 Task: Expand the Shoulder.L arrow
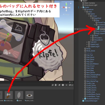tap(91, 38)
